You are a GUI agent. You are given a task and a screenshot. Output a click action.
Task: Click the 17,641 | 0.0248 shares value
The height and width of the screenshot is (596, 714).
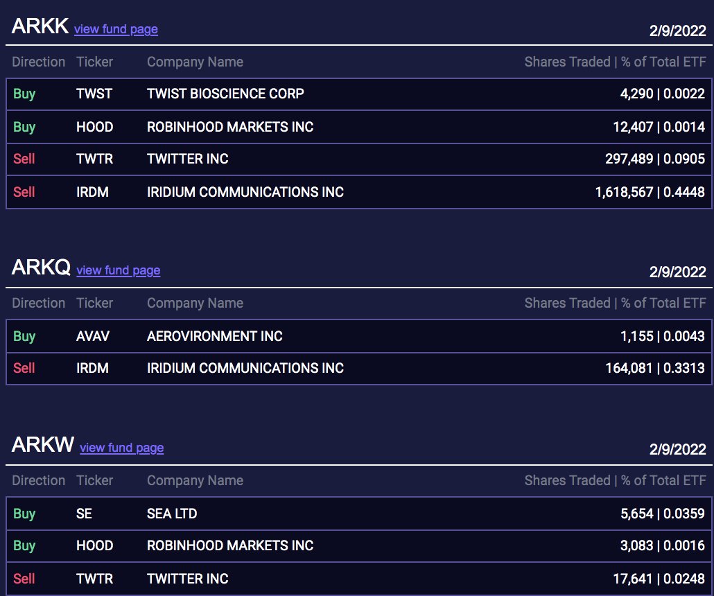pyautogui.click(x=659, y=579)
